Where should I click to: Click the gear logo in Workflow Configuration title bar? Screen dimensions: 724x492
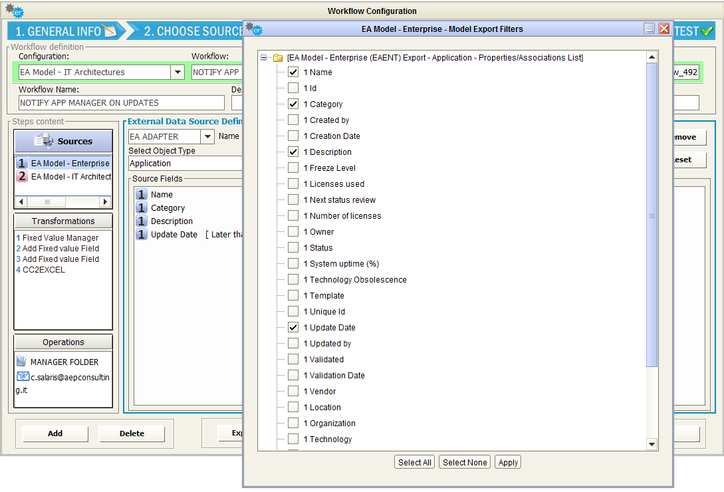point(15,11)
